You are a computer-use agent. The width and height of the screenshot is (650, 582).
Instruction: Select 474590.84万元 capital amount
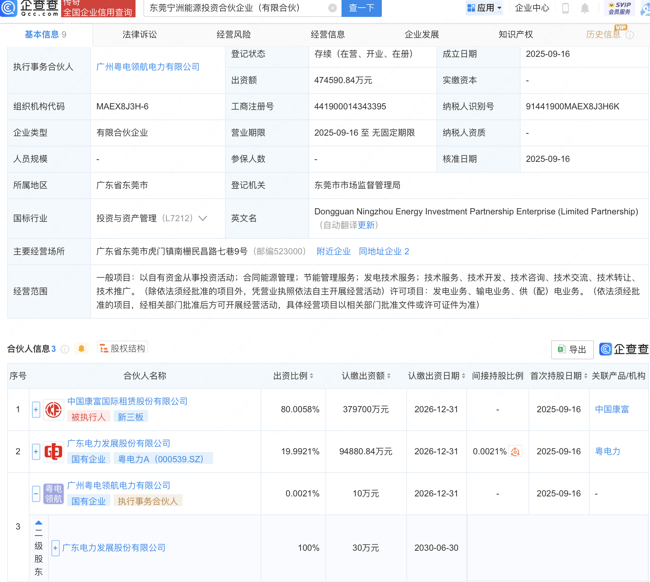click(343, 80)
